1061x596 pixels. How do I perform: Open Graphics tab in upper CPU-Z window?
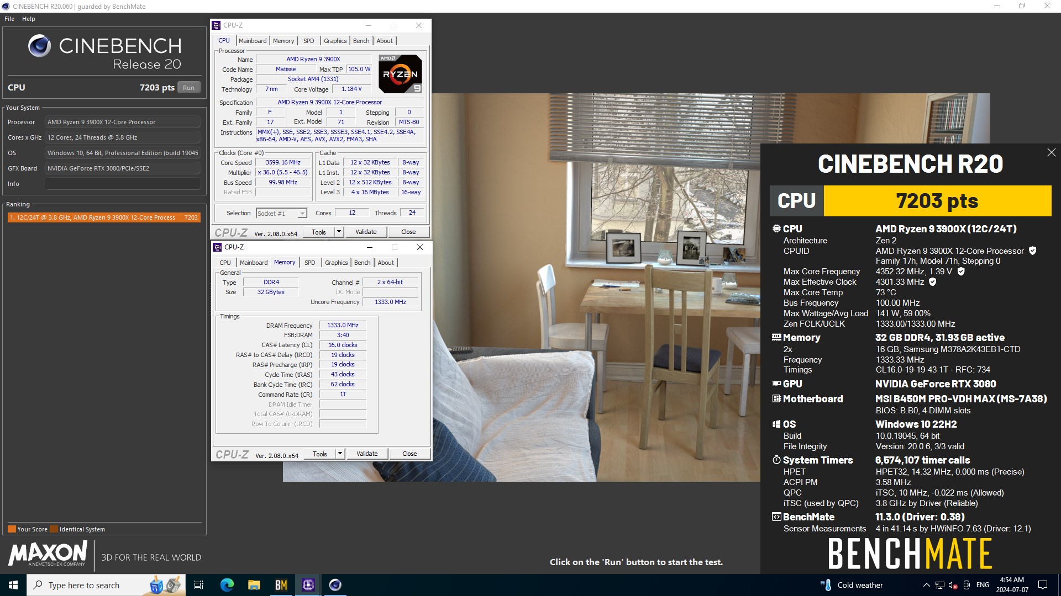click(335, 41)
